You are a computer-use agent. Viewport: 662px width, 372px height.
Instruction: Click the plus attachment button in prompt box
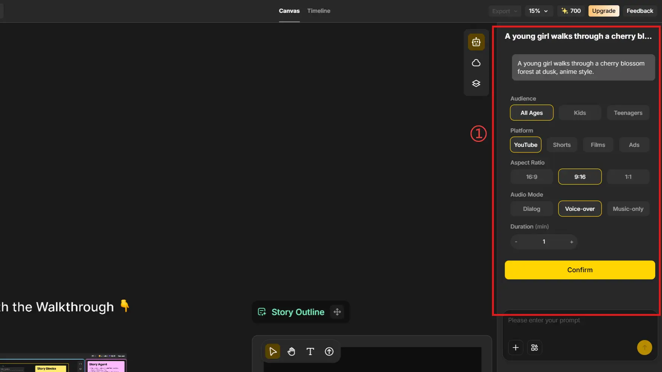[516, 348]
